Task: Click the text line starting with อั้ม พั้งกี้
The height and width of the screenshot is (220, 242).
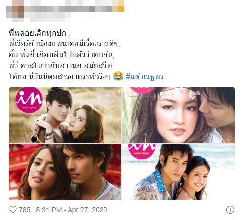Action: click(x=62, y=55)
